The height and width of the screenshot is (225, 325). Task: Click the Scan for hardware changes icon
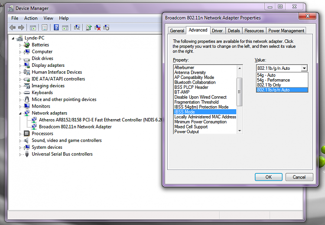click(77, 27)
